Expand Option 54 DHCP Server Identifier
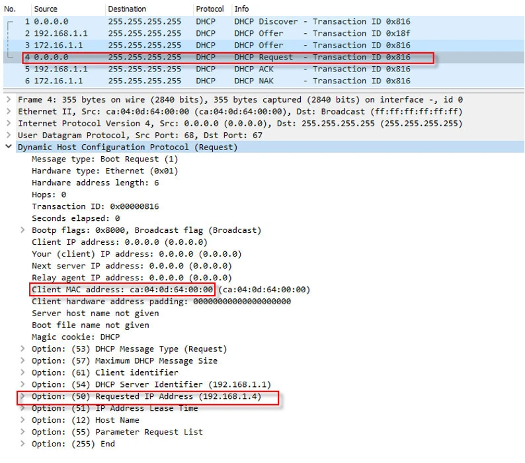525x463 pixels. click(23, 385)
